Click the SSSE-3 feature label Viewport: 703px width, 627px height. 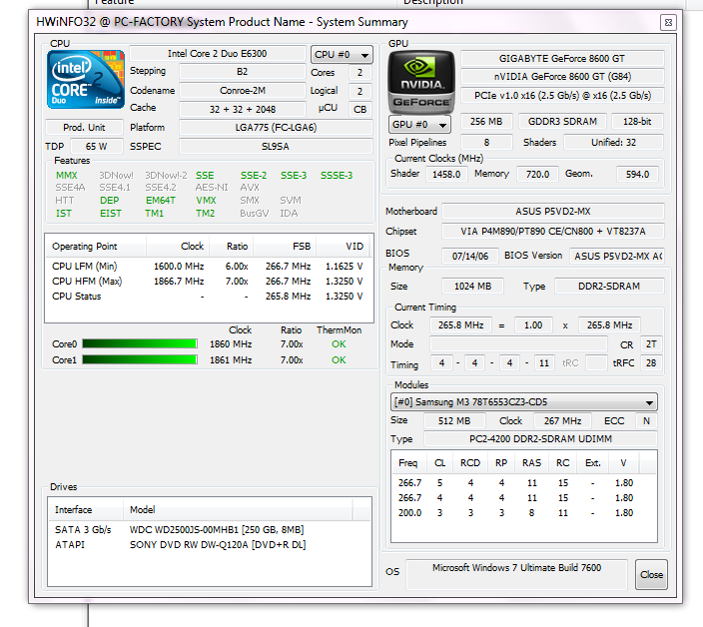[x=337, y=176]
